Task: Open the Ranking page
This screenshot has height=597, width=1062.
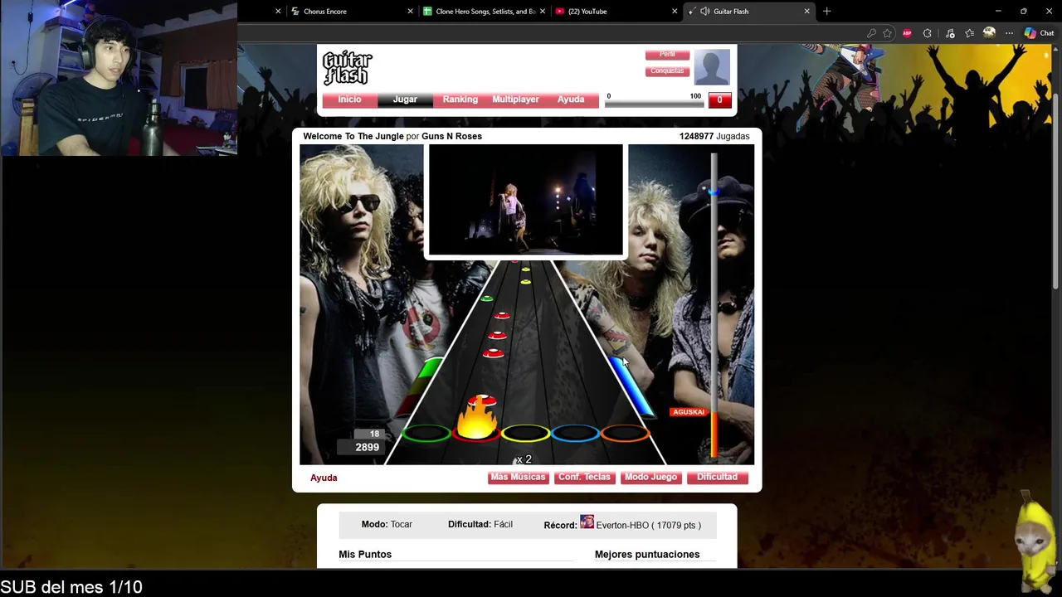Action: coord(460,99)
